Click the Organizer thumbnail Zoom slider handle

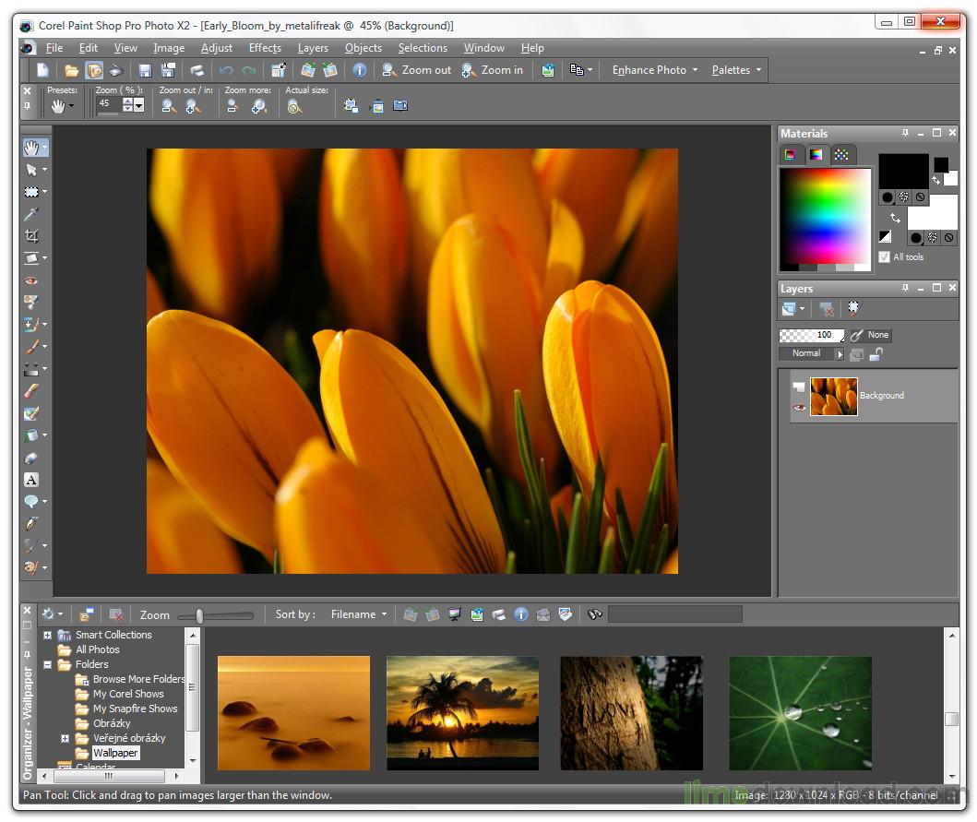pyautogui.click(x=199, y=615)
